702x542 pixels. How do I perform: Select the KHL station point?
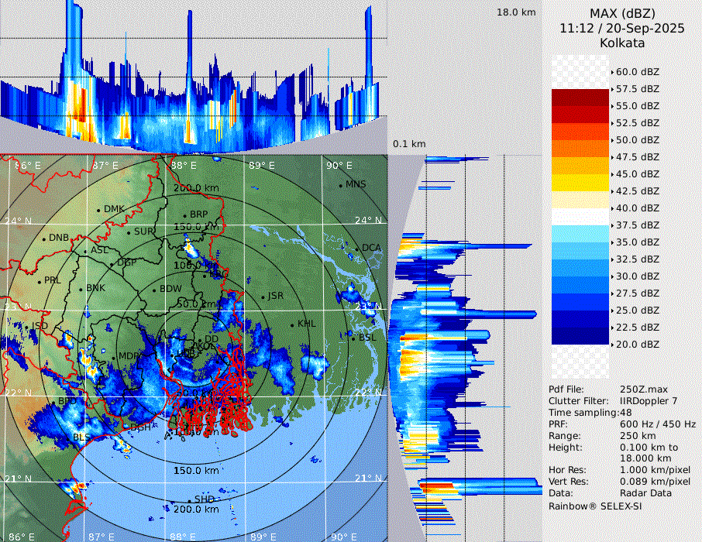pyautogui.click(x=293, y=324)
